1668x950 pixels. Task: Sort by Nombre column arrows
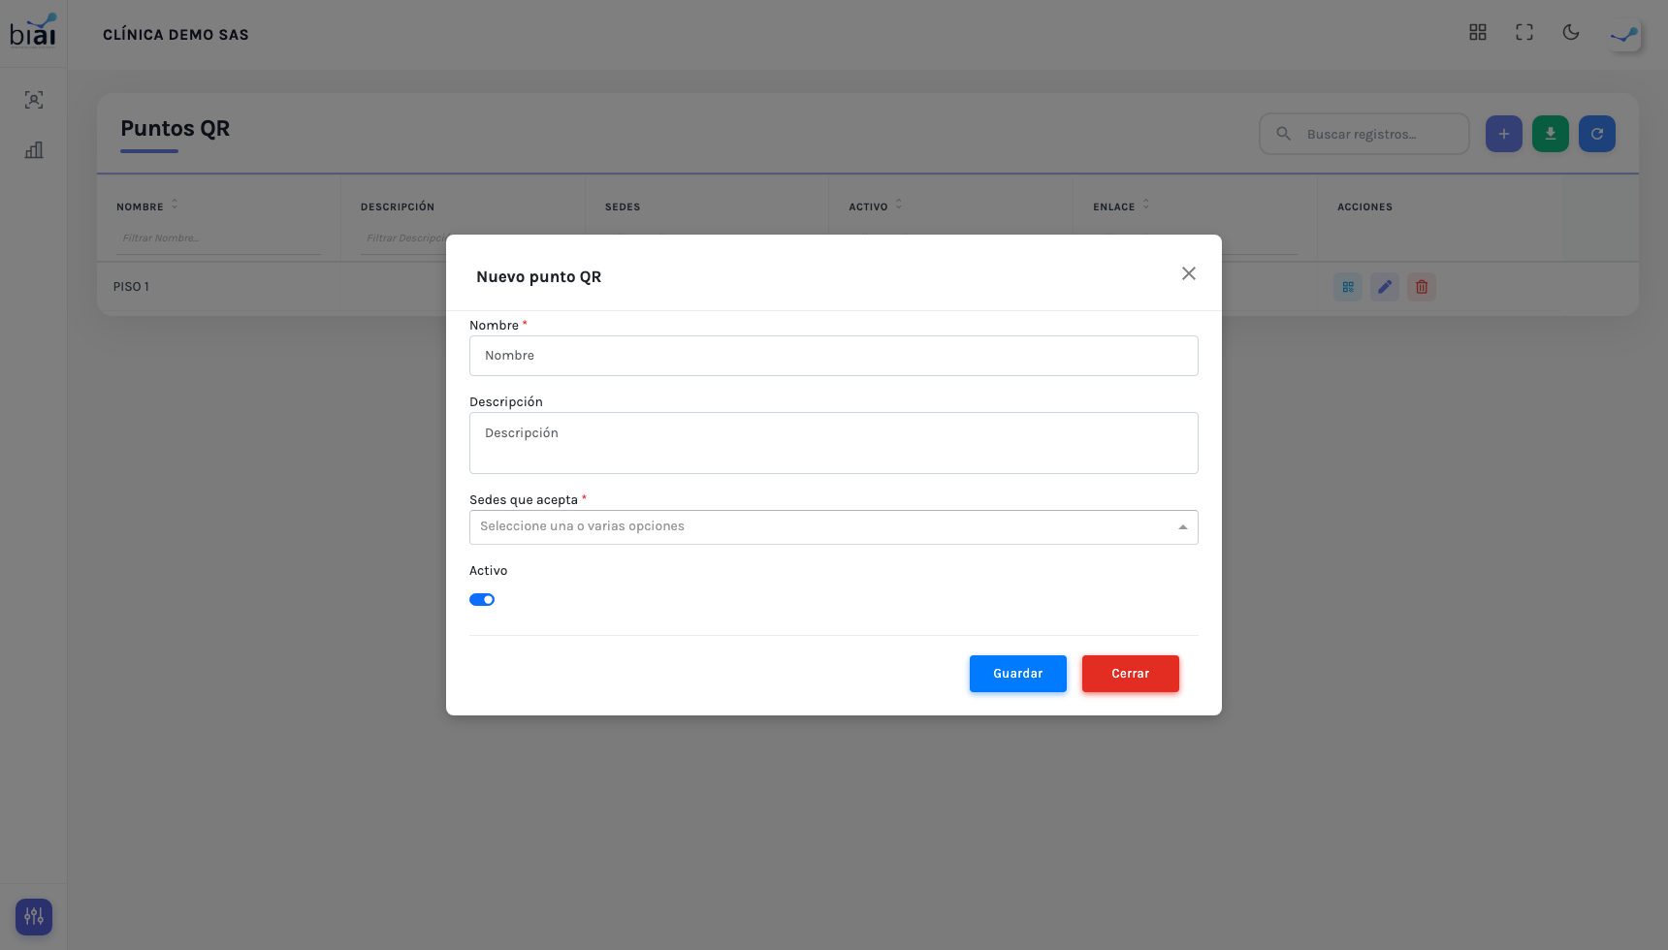coord(175,205)
